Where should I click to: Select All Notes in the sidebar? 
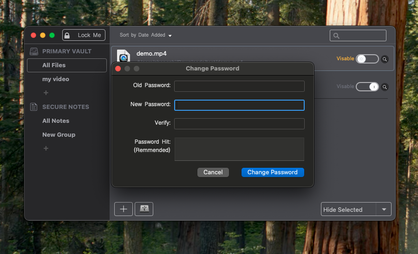pos(55,121)
